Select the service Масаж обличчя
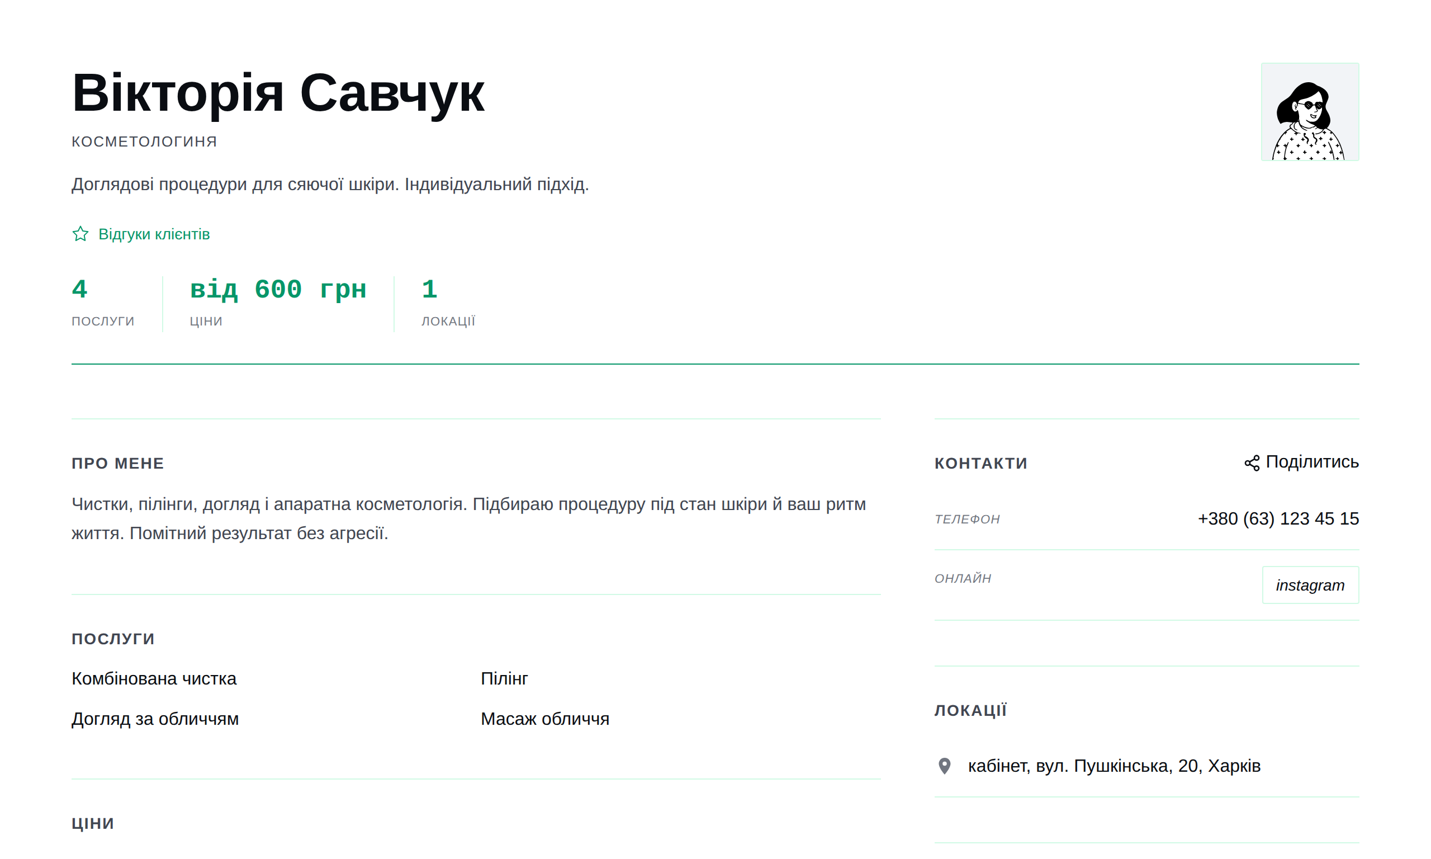The image size is (1431, 859). coord(545,719)
